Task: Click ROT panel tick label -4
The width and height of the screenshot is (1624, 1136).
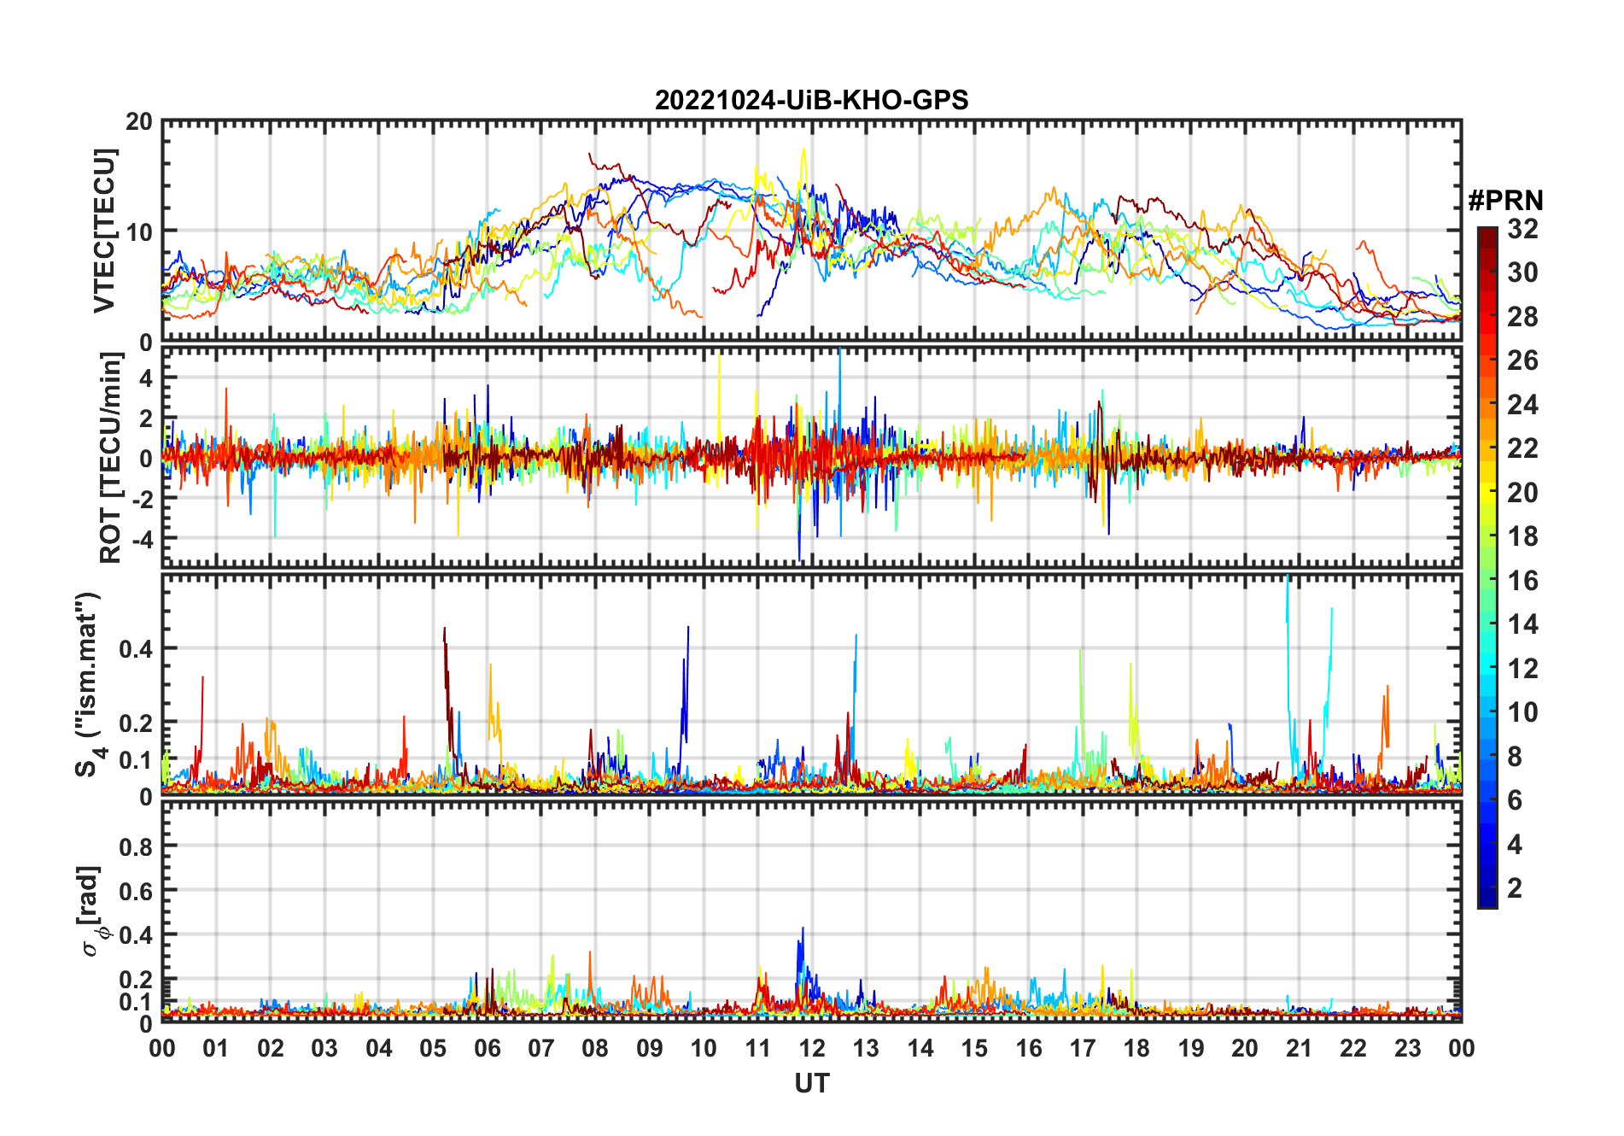Action: click(142, 540)
